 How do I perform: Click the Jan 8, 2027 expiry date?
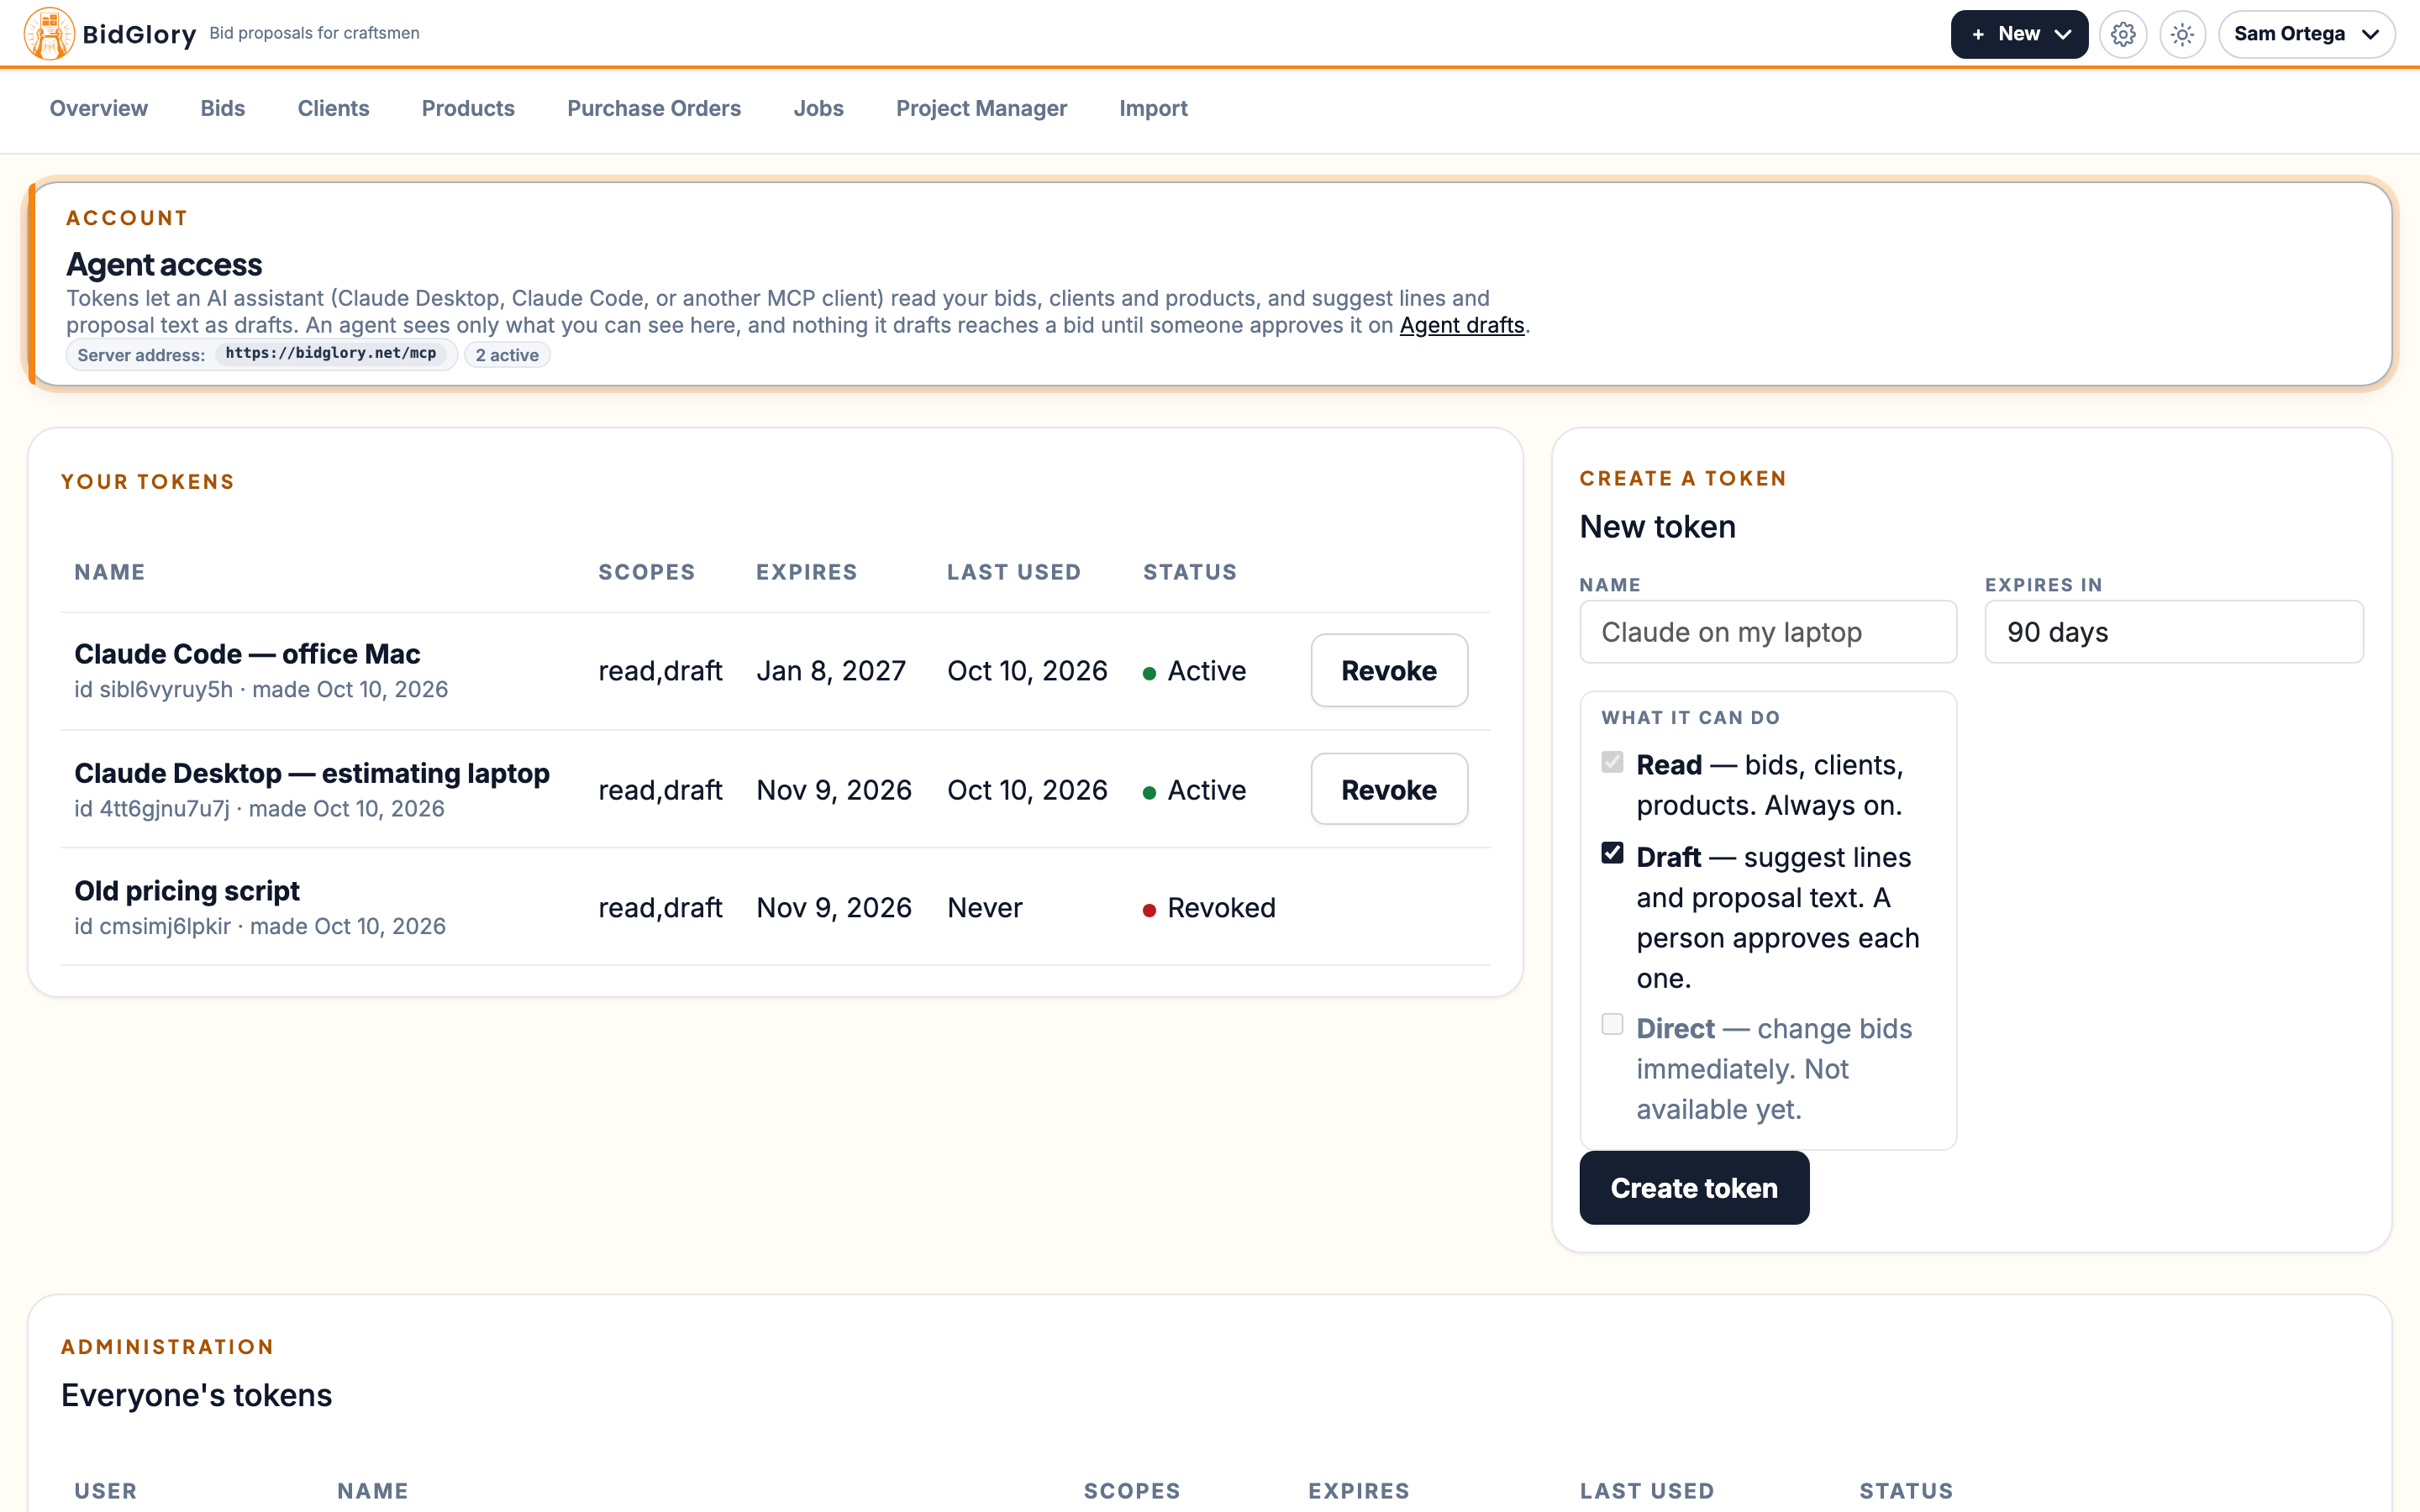click(831, 670)
